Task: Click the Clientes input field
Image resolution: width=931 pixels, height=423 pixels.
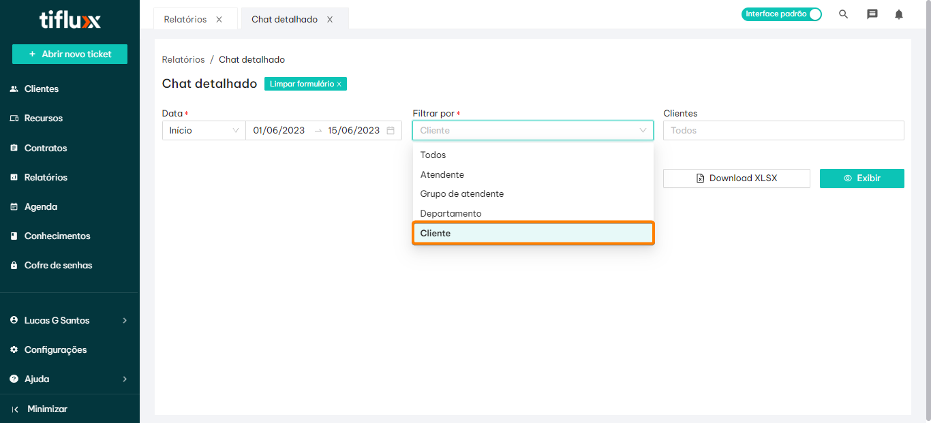Action: [783, 131]
